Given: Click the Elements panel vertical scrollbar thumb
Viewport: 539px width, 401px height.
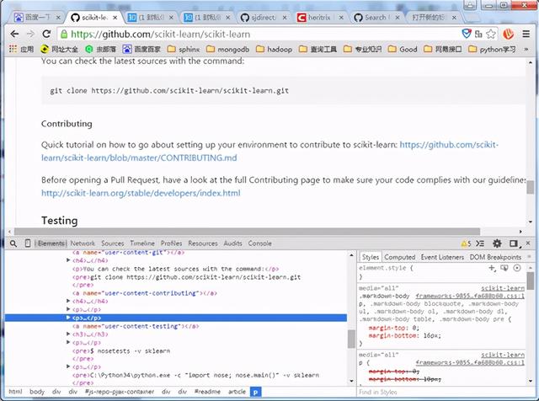Looking at the screenshot, I should click(x=351, y=340).
